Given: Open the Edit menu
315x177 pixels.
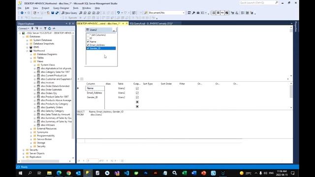Looking at the screenshot, I should [x=27, y=8].
